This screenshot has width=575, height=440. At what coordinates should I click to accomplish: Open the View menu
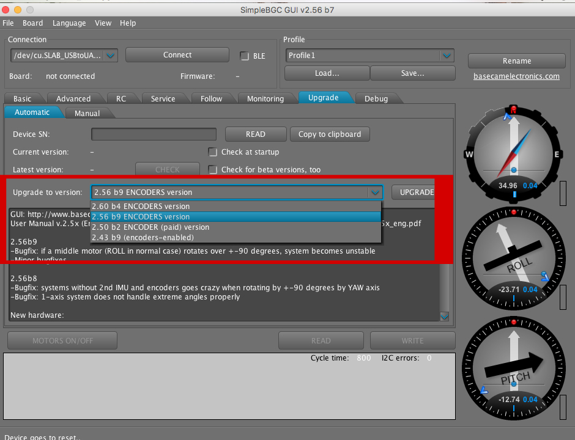(x=103, y=23)
